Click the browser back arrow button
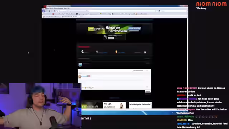This screenshot has height=129, width=229. (x=44, y=11)
